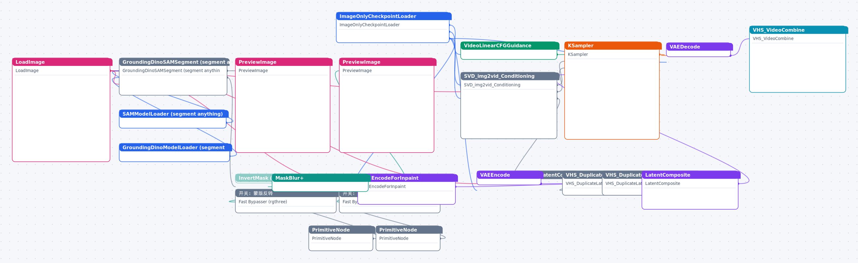858x263 pixels.
Task: Select the GroundingDinoModelLoader node header
Action: [x=175, y=147]
